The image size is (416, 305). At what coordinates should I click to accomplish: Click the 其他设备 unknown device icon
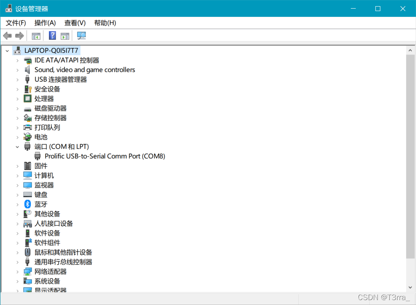(27, 214)
